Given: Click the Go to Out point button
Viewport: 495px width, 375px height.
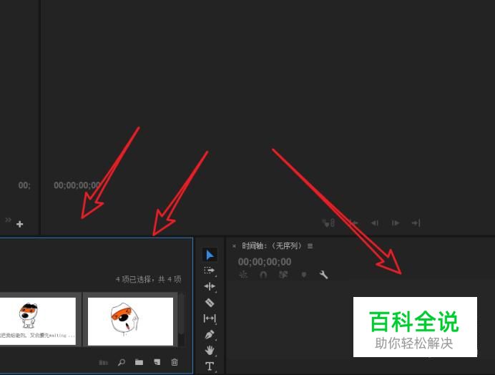Looking at the screenshot, I should pos(416,223).
